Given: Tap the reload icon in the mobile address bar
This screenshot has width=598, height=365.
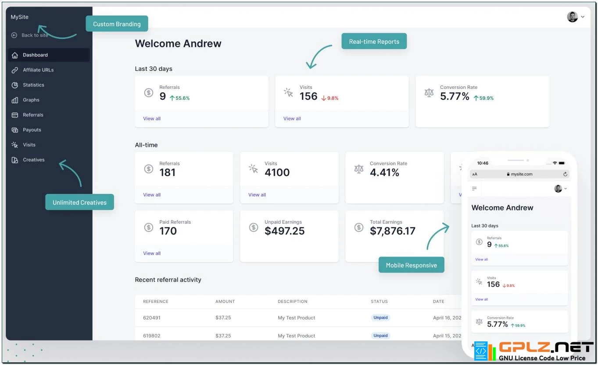Looking at the screenshot, I should (x=566, y=174).
